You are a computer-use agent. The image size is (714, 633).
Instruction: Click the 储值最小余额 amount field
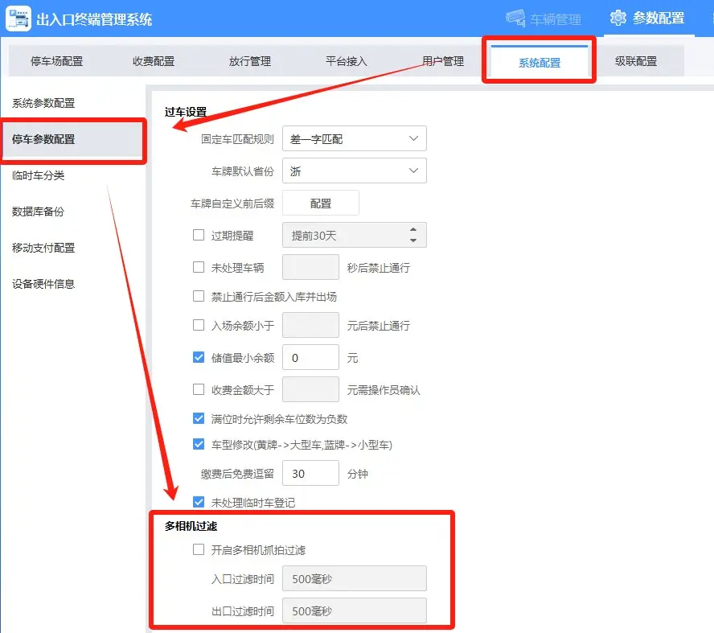point(310,358)
